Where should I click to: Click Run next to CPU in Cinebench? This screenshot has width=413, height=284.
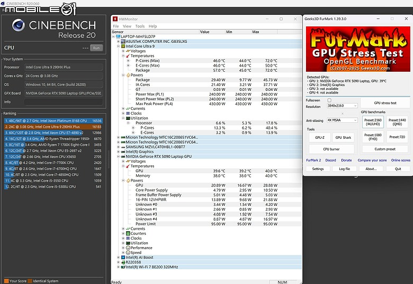tap(96, 48)
